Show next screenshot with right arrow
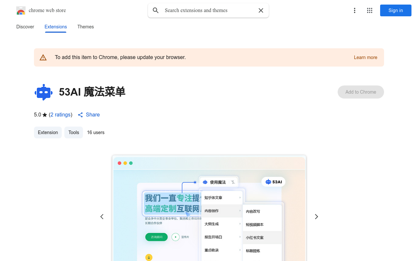Screen dimensions: 418x261 click(x=316, y=217)
